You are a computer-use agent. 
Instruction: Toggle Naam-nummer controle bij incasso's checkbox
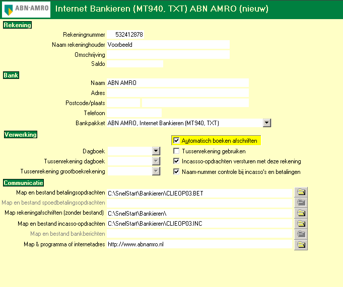176,172
